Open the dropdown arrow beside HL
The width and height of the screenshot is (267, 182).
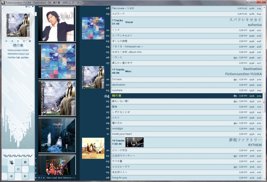click(33, 7)
